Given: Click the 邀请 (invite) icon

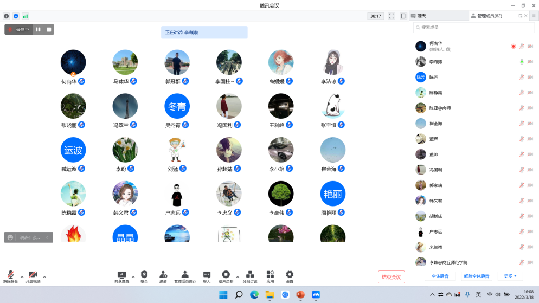Looking at the screenshot, I should click(163, 276).
